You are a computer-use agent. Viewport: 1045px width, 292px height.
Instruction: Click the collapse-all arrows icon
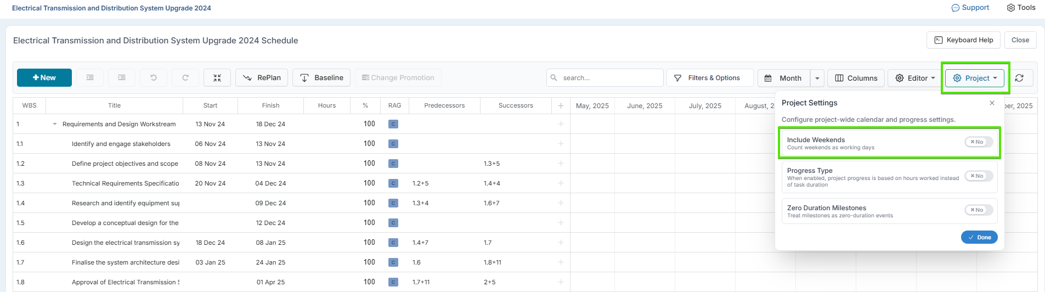[x=217, y=77]
